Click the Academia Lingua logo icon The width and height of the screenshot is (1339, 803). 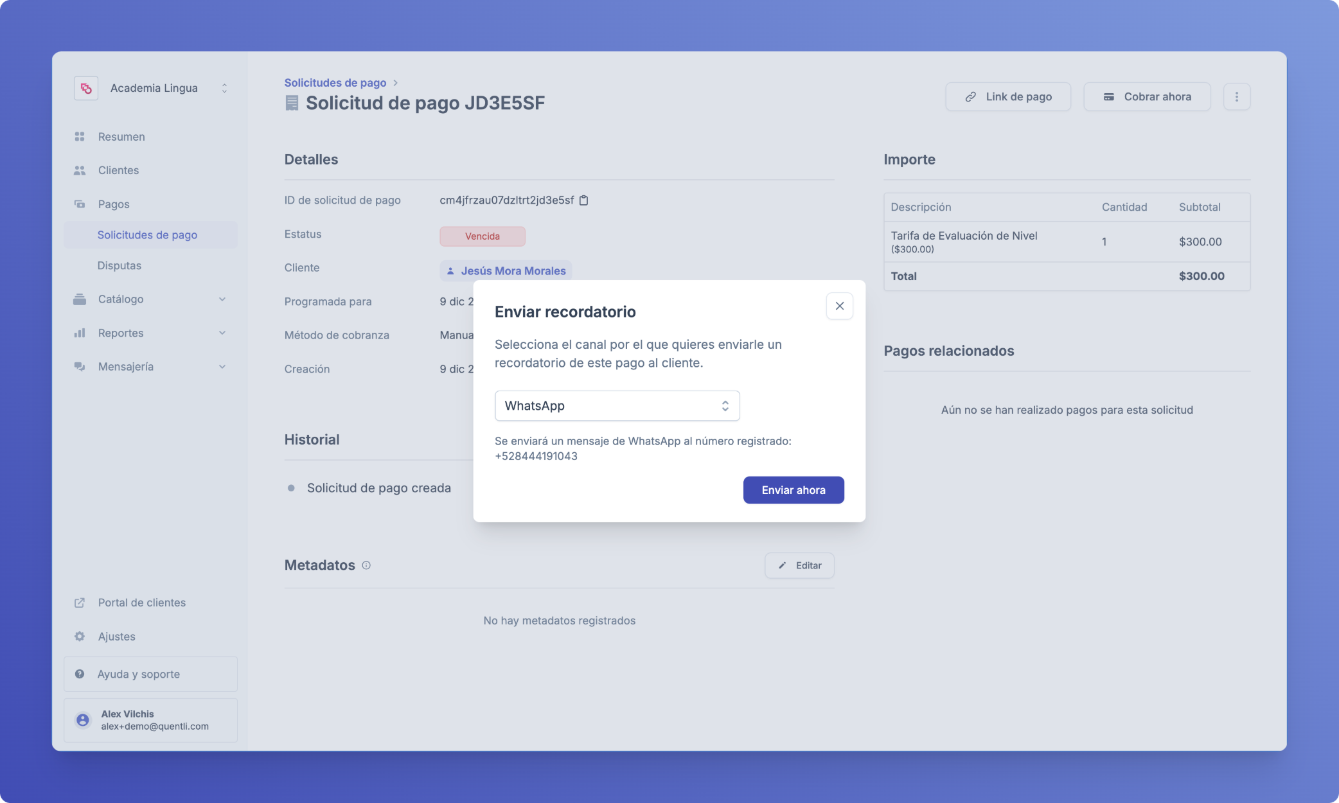pos(86,88)
